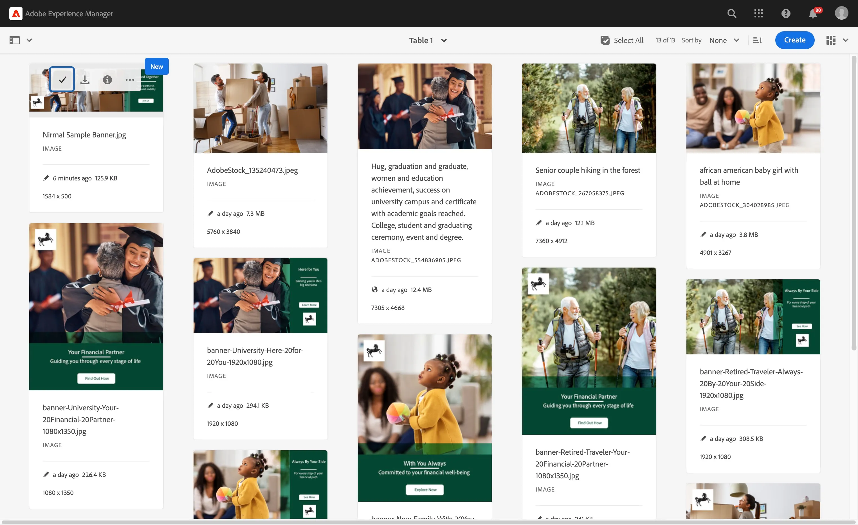Viewport: 858px width, 525px height.
Task: Click the 13 of 13 count
Action: (x=665, y=40)
